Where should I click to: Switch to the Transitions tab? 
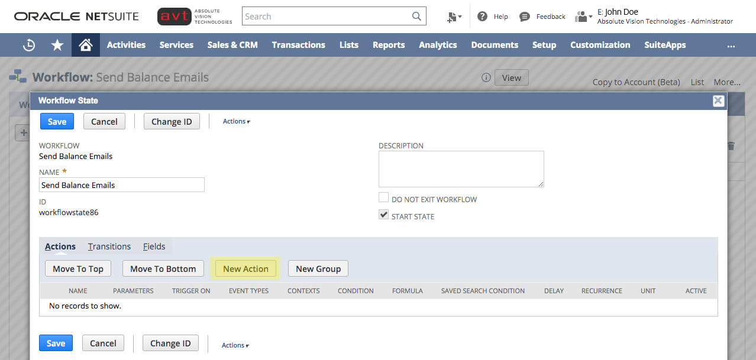pyautogui.click(x=109, y=247)
